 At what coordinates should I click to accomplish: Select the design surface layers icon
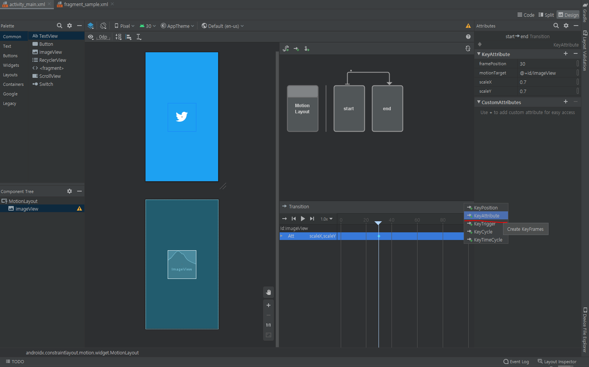pyautogui.click(x=91, y=26)
